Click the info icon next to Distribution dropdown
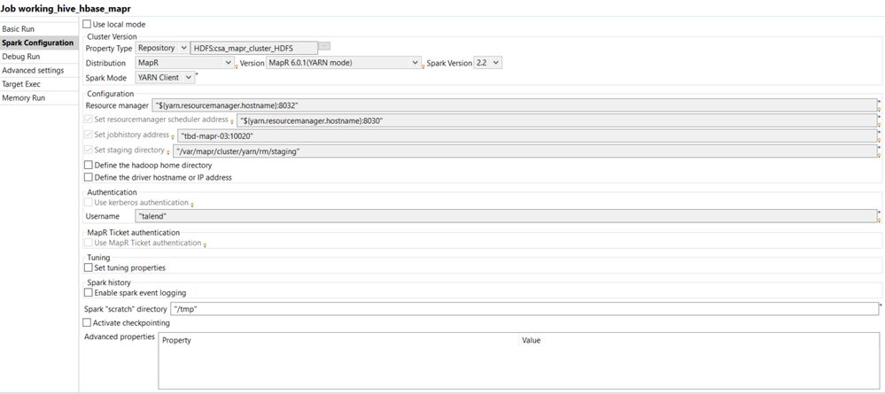This screenshot has width=885, height=394. point(237,66)
